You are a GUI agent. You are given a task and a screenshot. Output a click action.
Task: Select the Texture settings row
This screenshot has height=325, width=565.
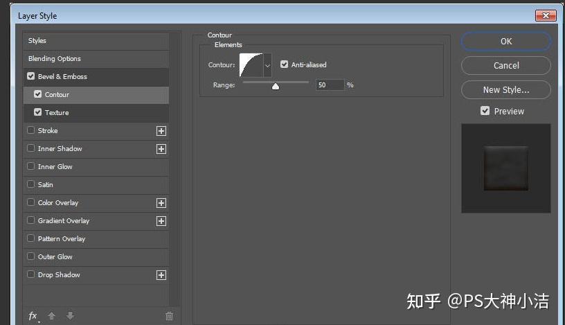point(96,113)
